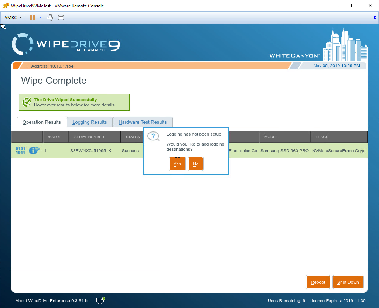
Task: Click the send Ctrl+Alt+Del icon
Action: pos(50,18)
